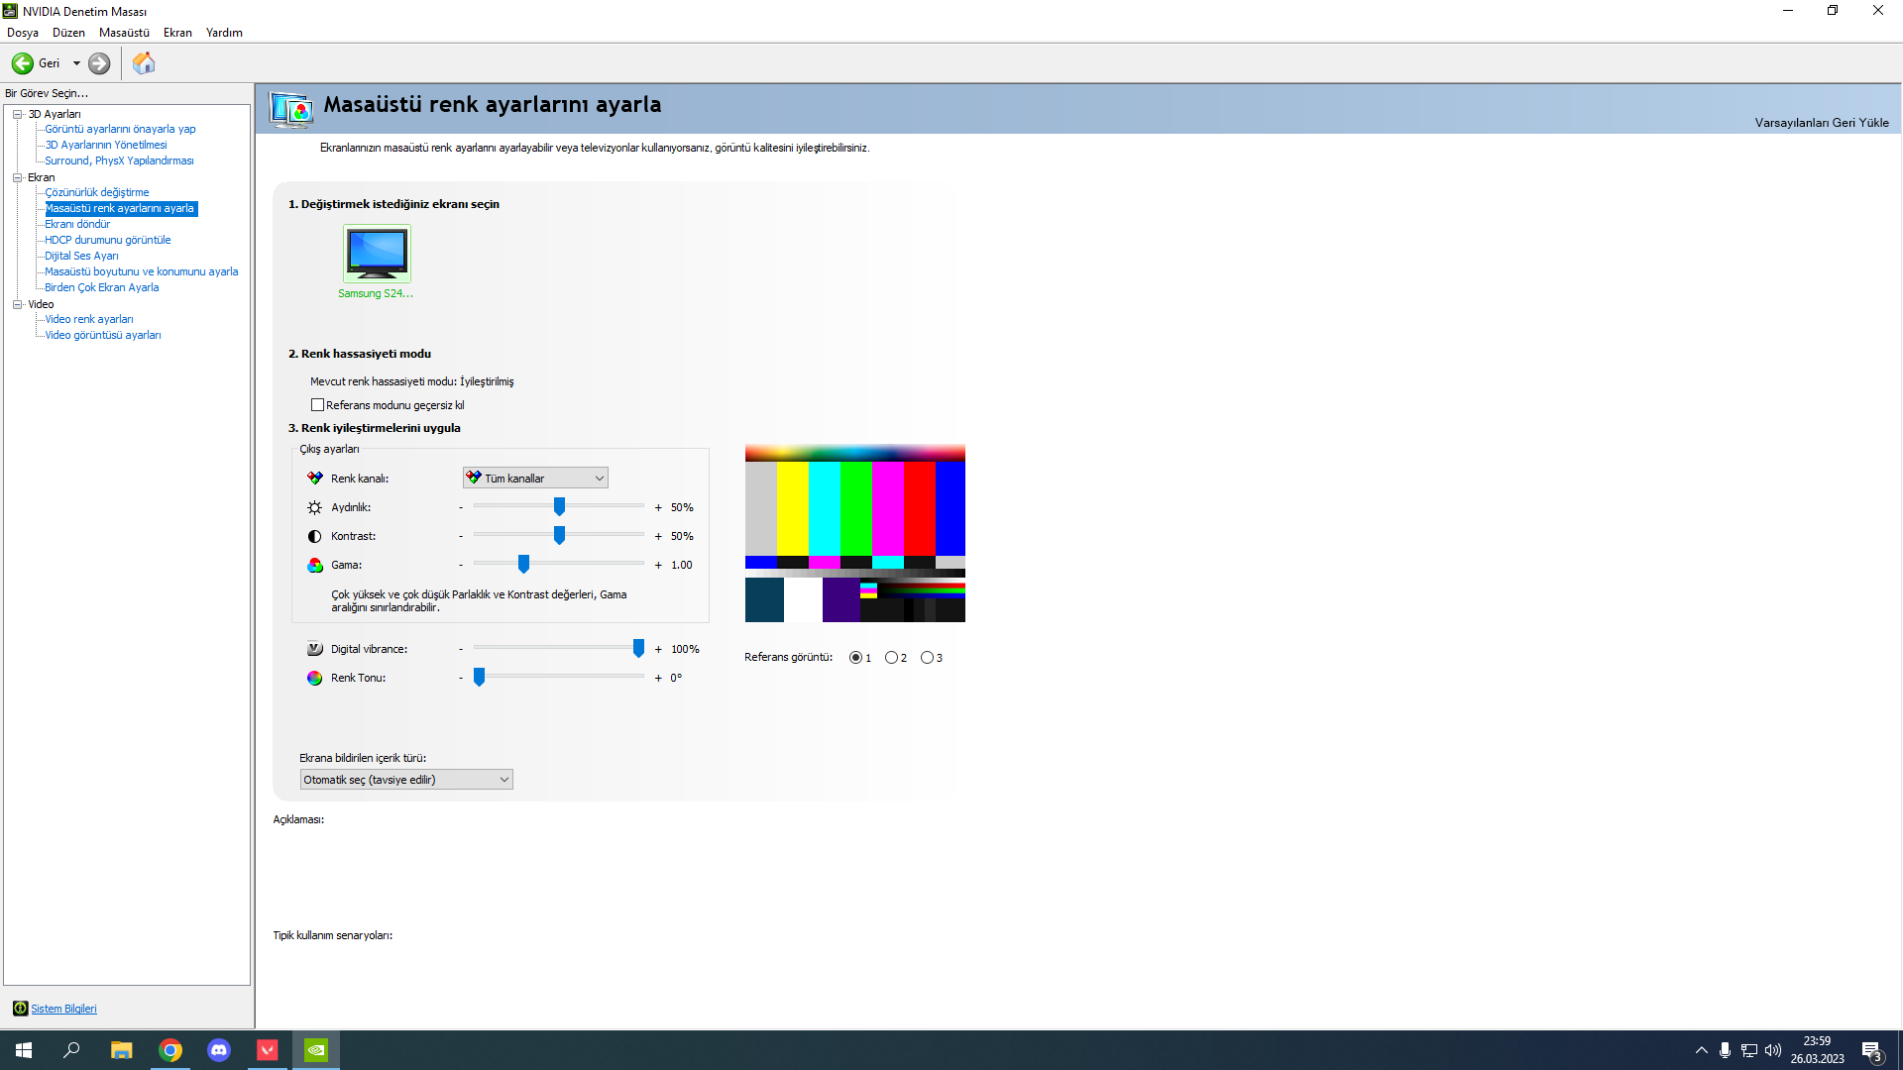Open the Otomatik seç content type dropdown
Screen dimensions: 1903x1070
coord(405,780)
